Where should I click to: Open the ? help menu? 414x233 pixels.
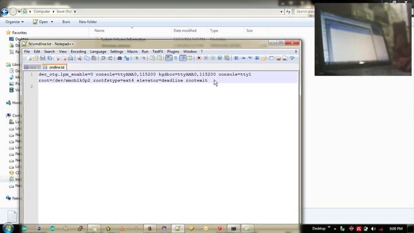(201, 52)
